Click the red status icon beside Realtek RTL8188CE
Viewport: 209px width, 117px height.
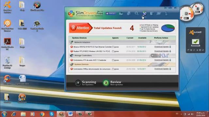pos(72,51)
